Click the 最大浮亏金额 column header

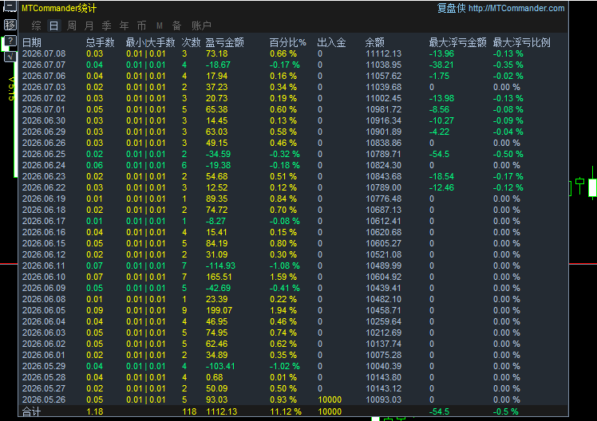click(457, 42)
